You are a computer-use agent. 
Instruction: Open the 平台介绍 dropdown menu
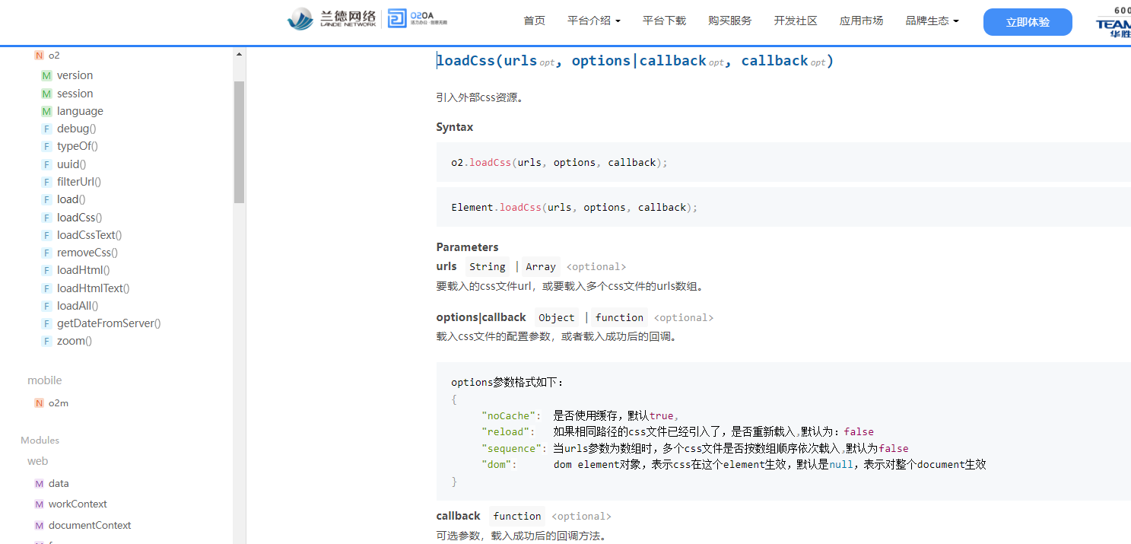(x=593, y=21)
